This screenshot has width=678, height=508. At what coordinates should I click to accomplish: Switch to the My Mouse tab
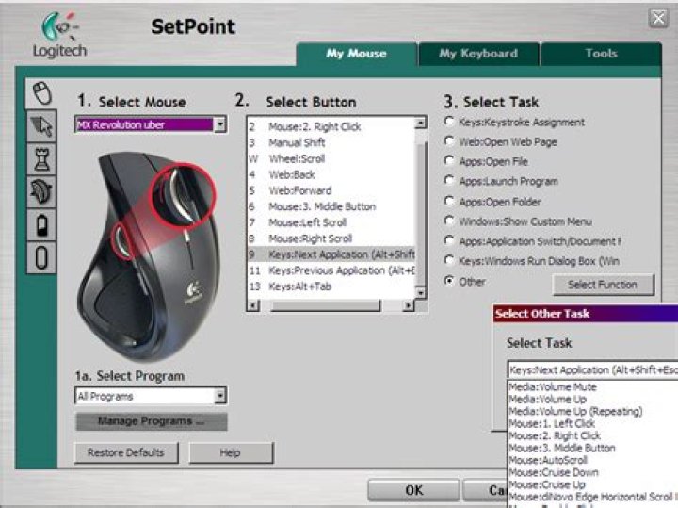(356, 54)
